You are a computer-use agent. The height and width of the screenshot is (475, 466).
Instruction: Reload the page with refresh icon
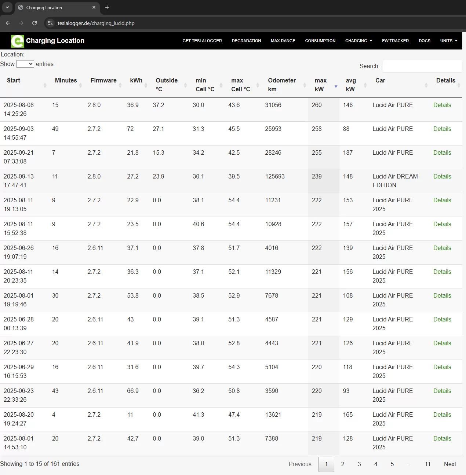click(34, 23)
